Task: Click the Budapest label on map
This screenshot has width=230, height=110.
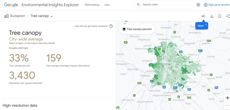Action: [x=163, y=64]
